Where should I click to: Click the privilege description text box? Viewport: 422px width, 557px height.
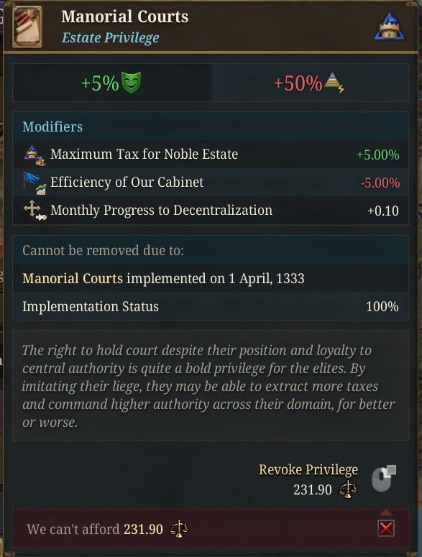point(211,386)
